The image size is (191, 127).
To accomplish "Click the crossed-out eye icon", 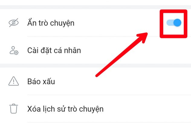I will point(14,23).
